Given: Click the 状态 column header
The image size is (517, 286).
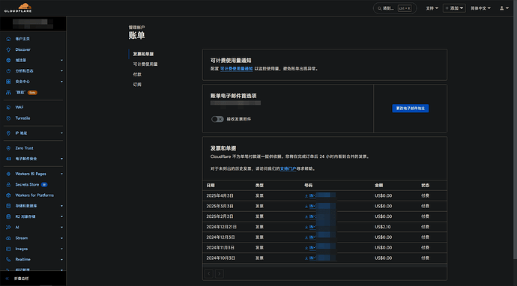Looking at the screenshot, I should coord(426,186).
